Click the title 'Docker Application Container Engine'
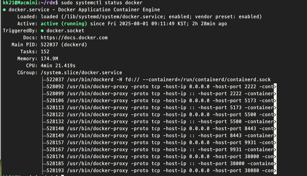 click(x=109, y=10)
